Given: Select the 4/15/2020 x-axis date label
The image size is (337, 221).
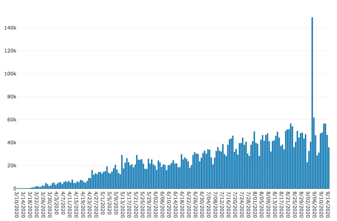Looking at the screenshot, I should 76,205.
